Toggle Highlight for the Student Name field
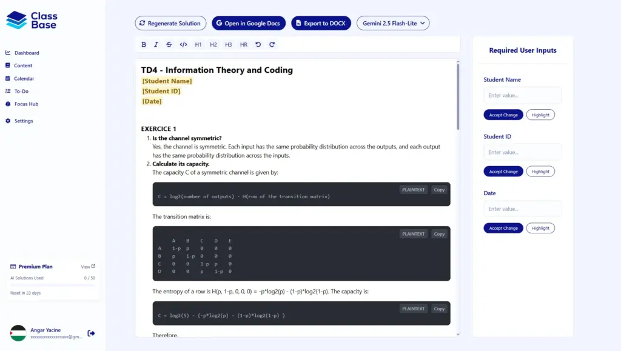621x351 pixels. click(540, 115)
